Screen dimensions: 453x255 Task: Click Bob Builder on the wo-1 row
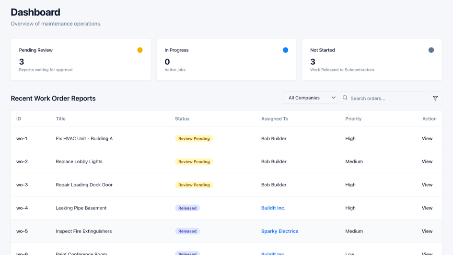274,138
